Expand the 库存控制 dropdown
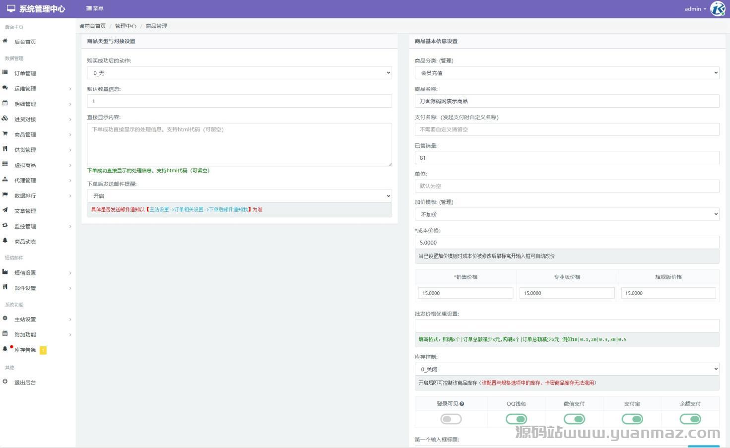Image resolution: width=730 pixels, height=448 pixels. [x=567, y=369]
